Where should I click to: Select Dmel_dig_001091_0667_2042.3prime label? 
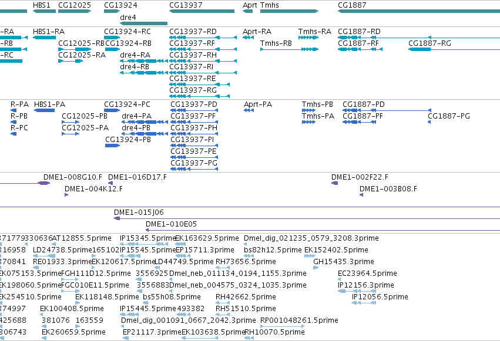[189, 320]
